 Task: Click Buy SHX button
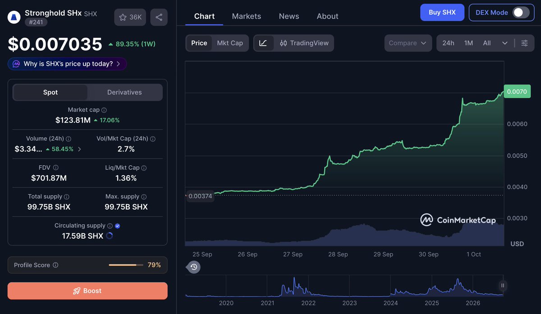442,13
